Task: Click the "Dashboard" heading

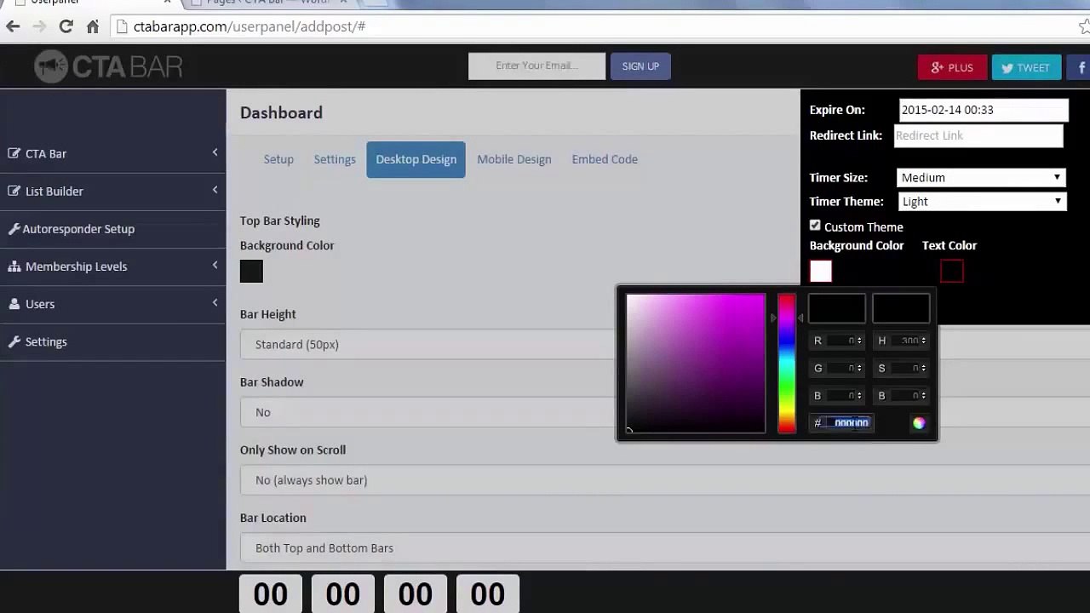Action: [281, 112]
